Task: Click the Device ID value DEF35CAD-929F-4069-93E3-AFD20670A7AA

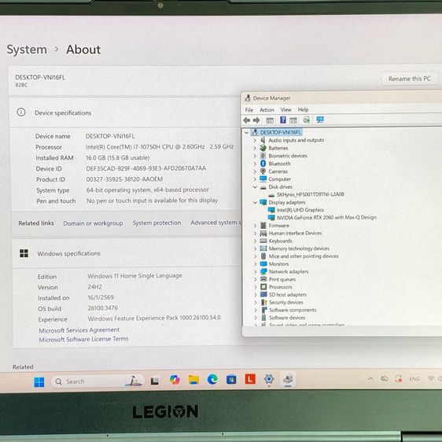Action: (x=145, y=168)
